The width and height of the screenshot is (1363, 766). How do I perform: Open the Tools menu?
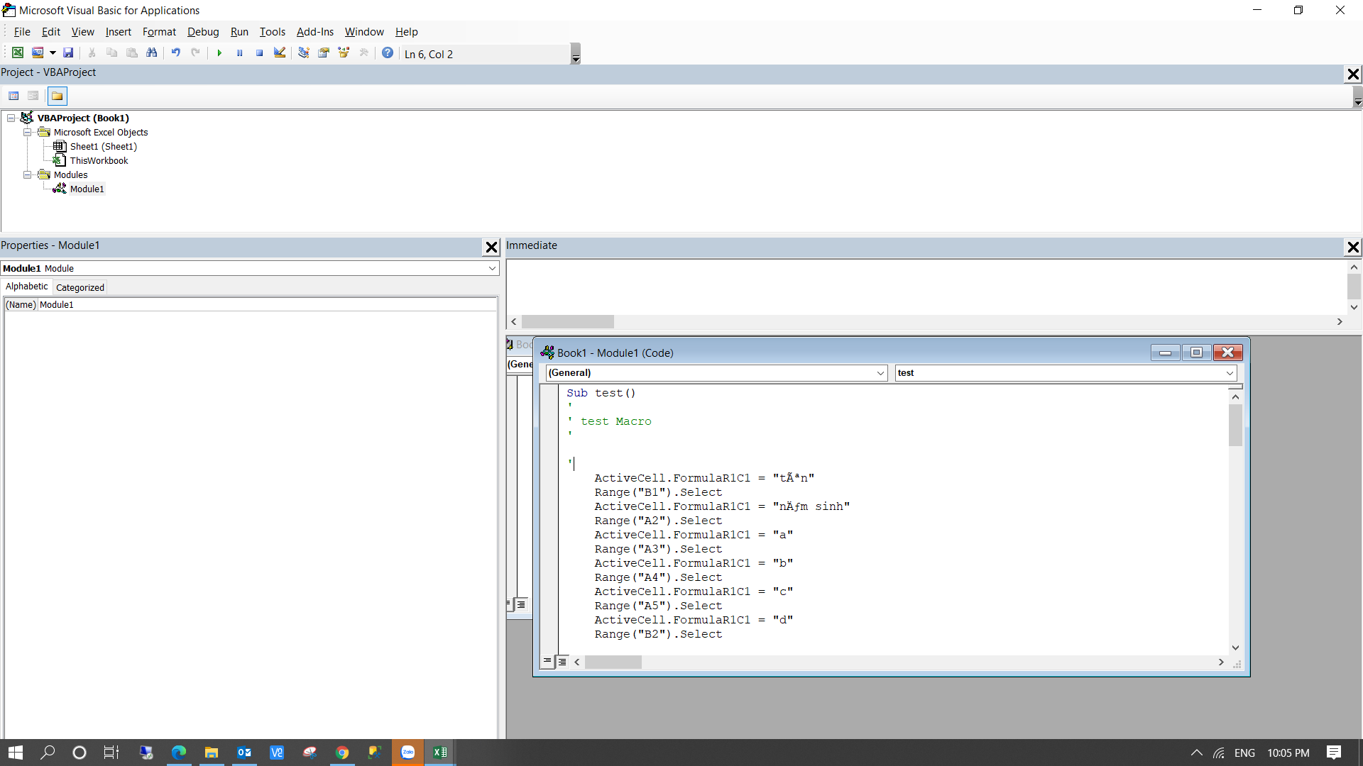(272, 32)
